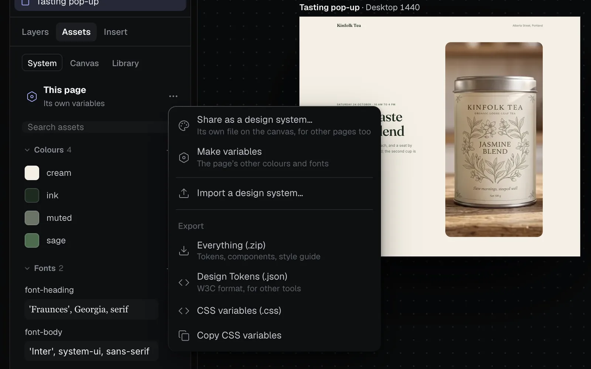This screenshot has width=591, height=369.
Task: Click the upload icon for Import a design system
Action: 184,193
